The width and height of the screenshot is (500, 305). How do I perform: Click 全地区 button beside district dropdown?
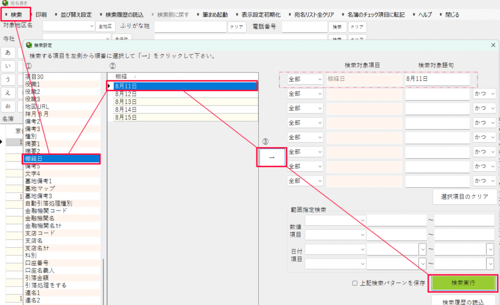[x=105, y=26]
